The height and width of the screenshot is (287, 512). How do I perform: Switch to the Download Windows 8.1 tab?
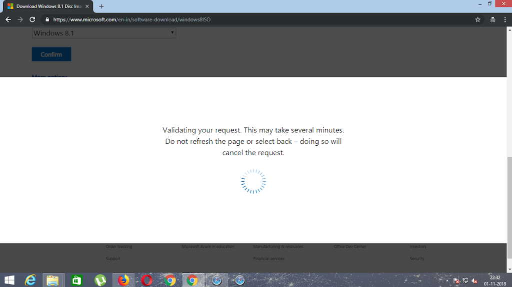44,6
